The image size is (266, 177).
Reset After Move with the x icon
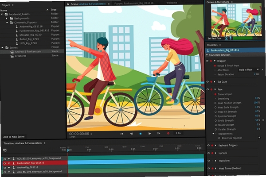point(262,69)
